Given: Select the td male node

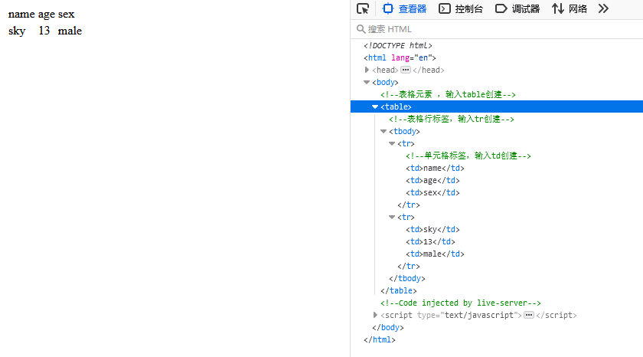Looking at the screenshot, I should (x=435, y=254).
